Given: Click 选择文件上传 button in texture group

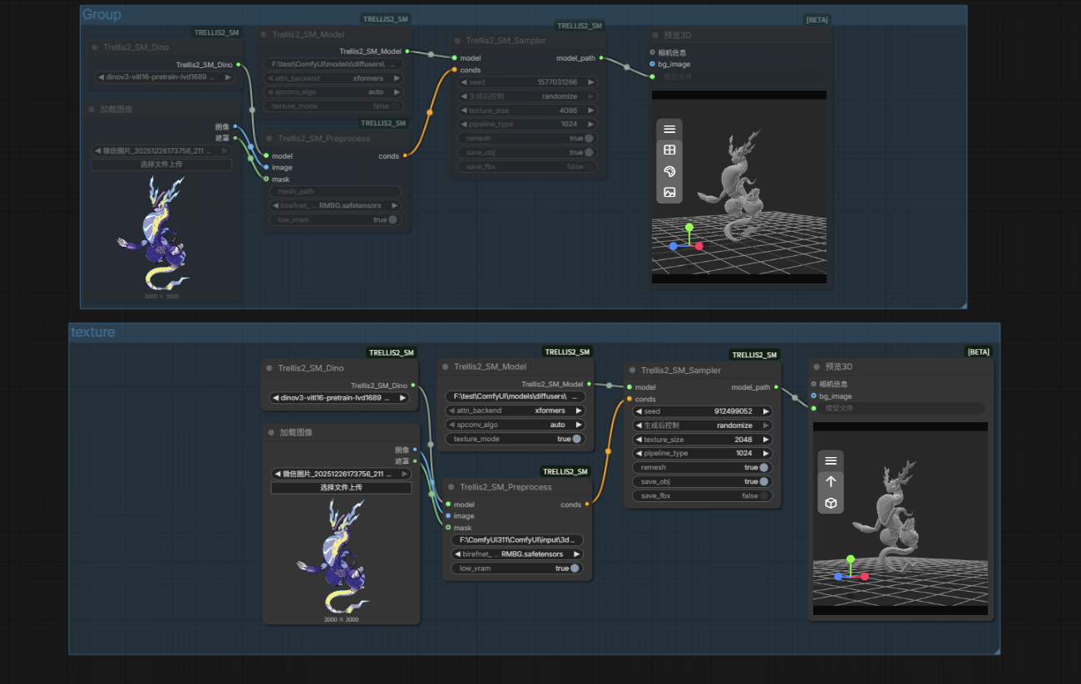Looking at the screenshot, I should (341, 488).
